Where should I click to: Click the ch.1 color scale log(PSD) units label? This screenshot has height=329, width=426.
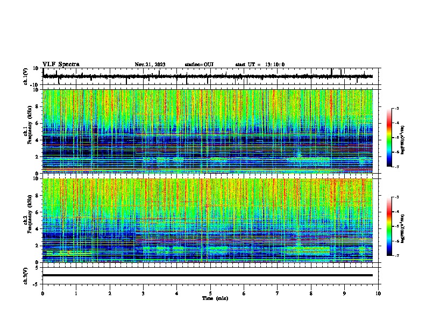403,140
